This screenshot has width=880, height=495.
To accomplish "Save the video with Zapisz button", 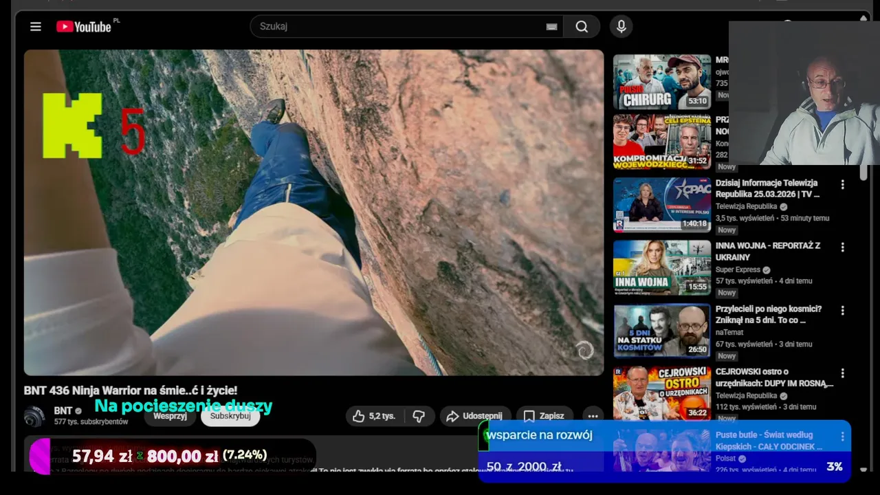I will pos(544,416).
